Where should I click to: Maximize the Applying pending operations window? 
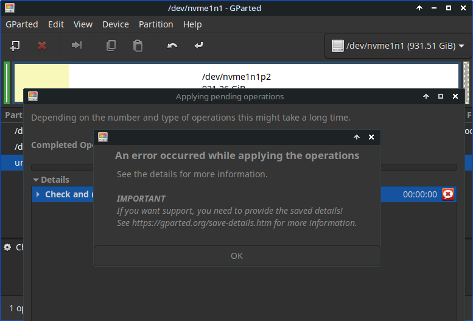tap(441, 96)
